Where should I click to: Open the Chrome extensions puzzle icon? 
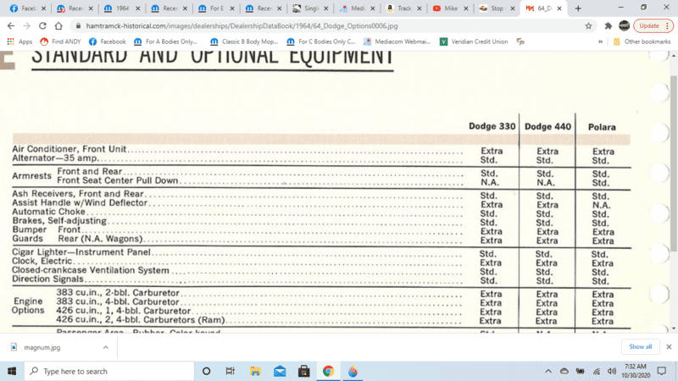[609, 26]
